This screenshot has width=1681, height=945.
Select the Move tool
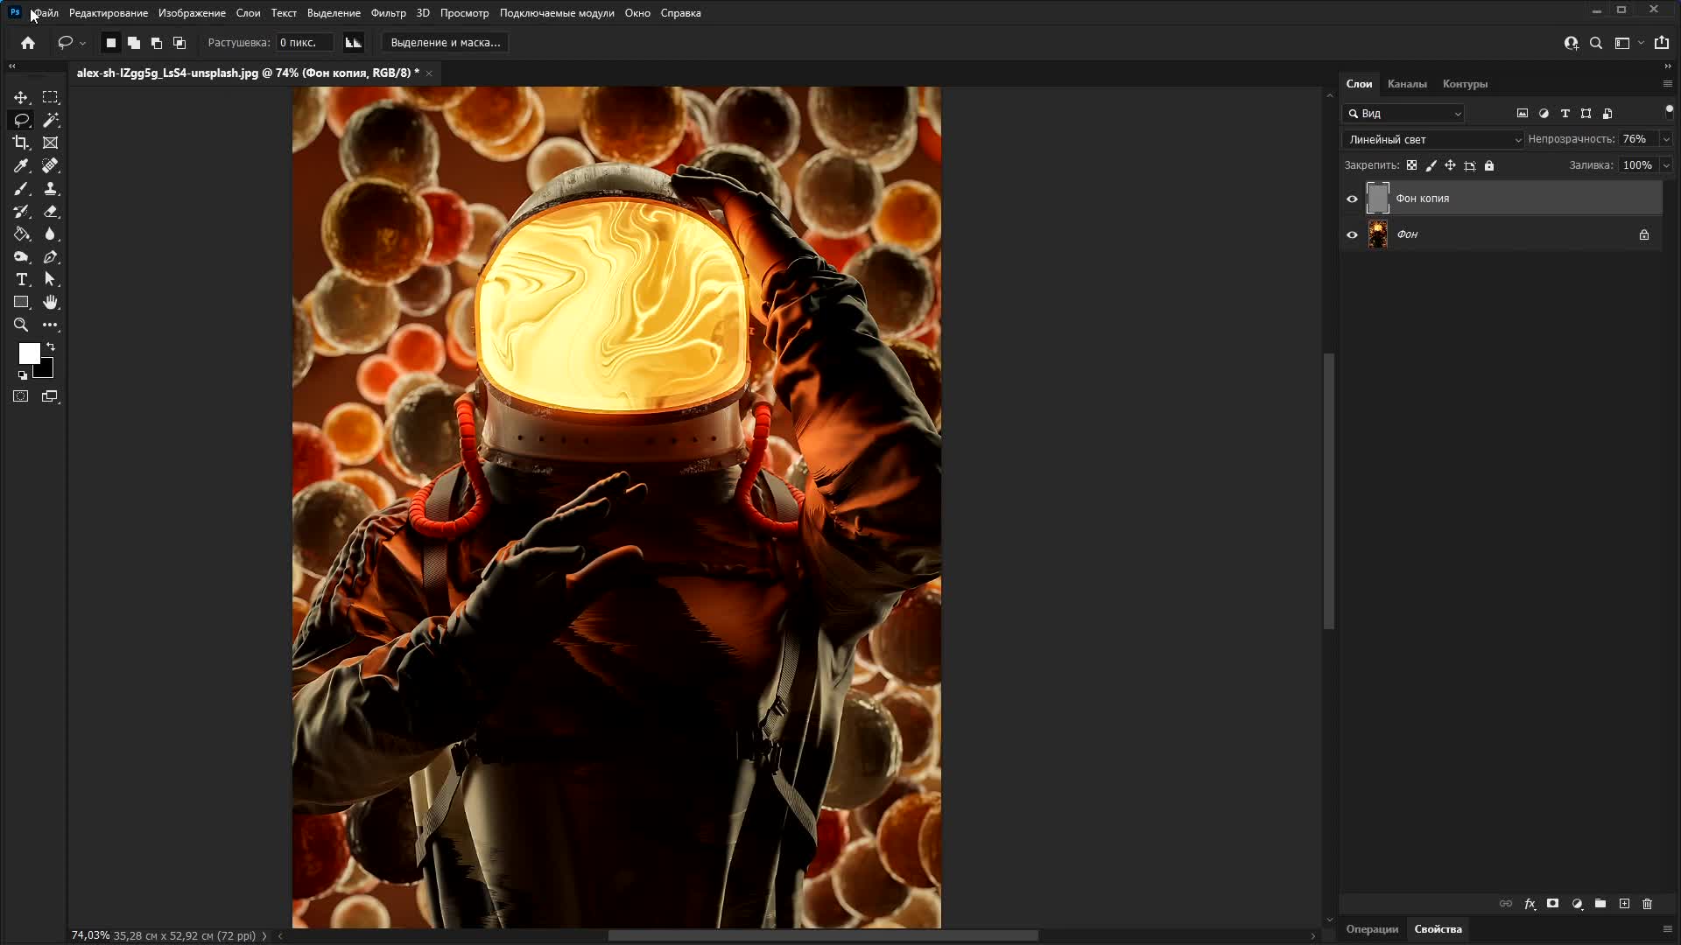(x=21, y=97)
